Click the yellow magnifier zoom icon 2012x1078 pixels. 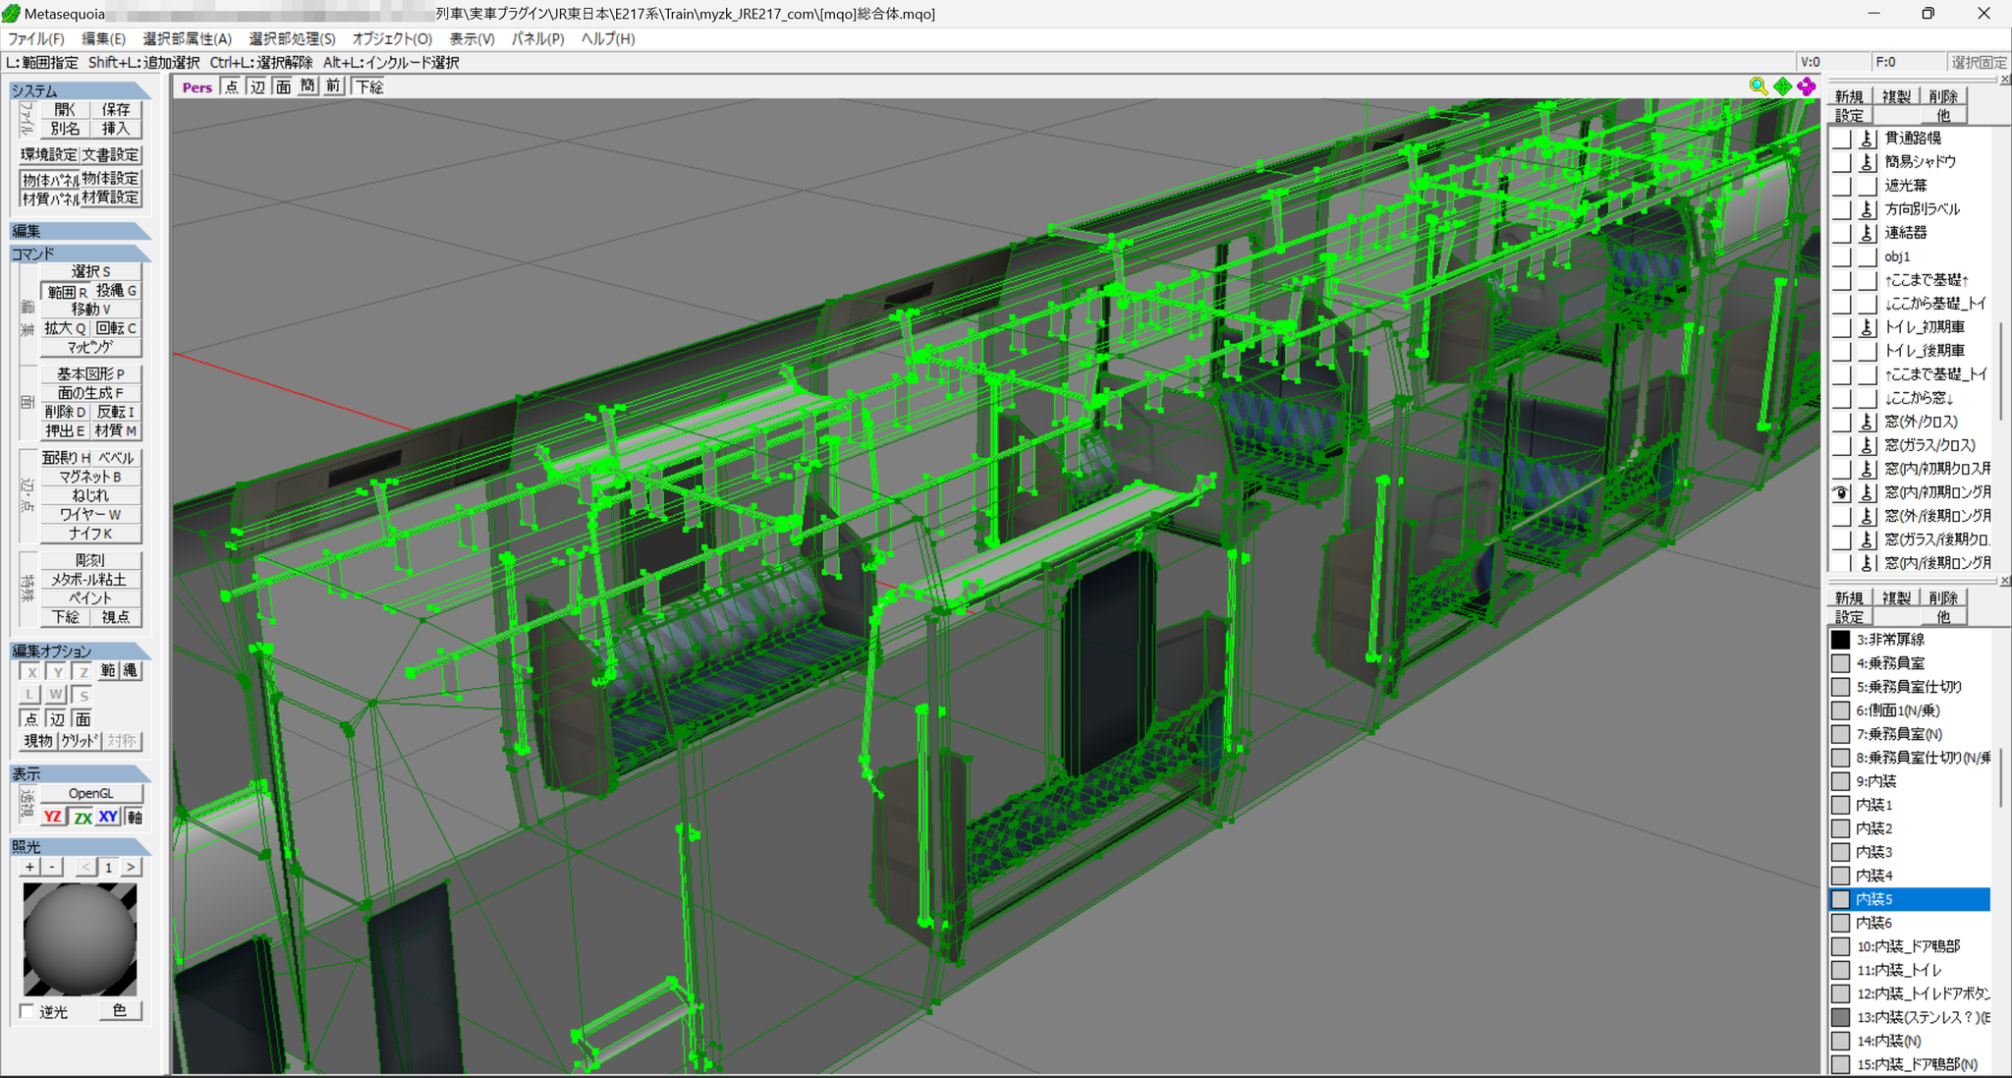pyautogui.click(x=1759, y=86)
